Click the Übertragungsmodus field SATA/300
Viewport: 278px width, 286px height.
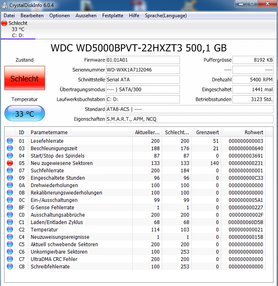(143, 89)
